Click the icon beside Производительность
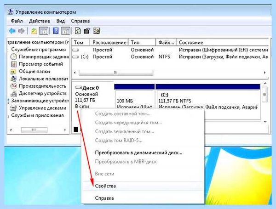 (x=13, y=86)
